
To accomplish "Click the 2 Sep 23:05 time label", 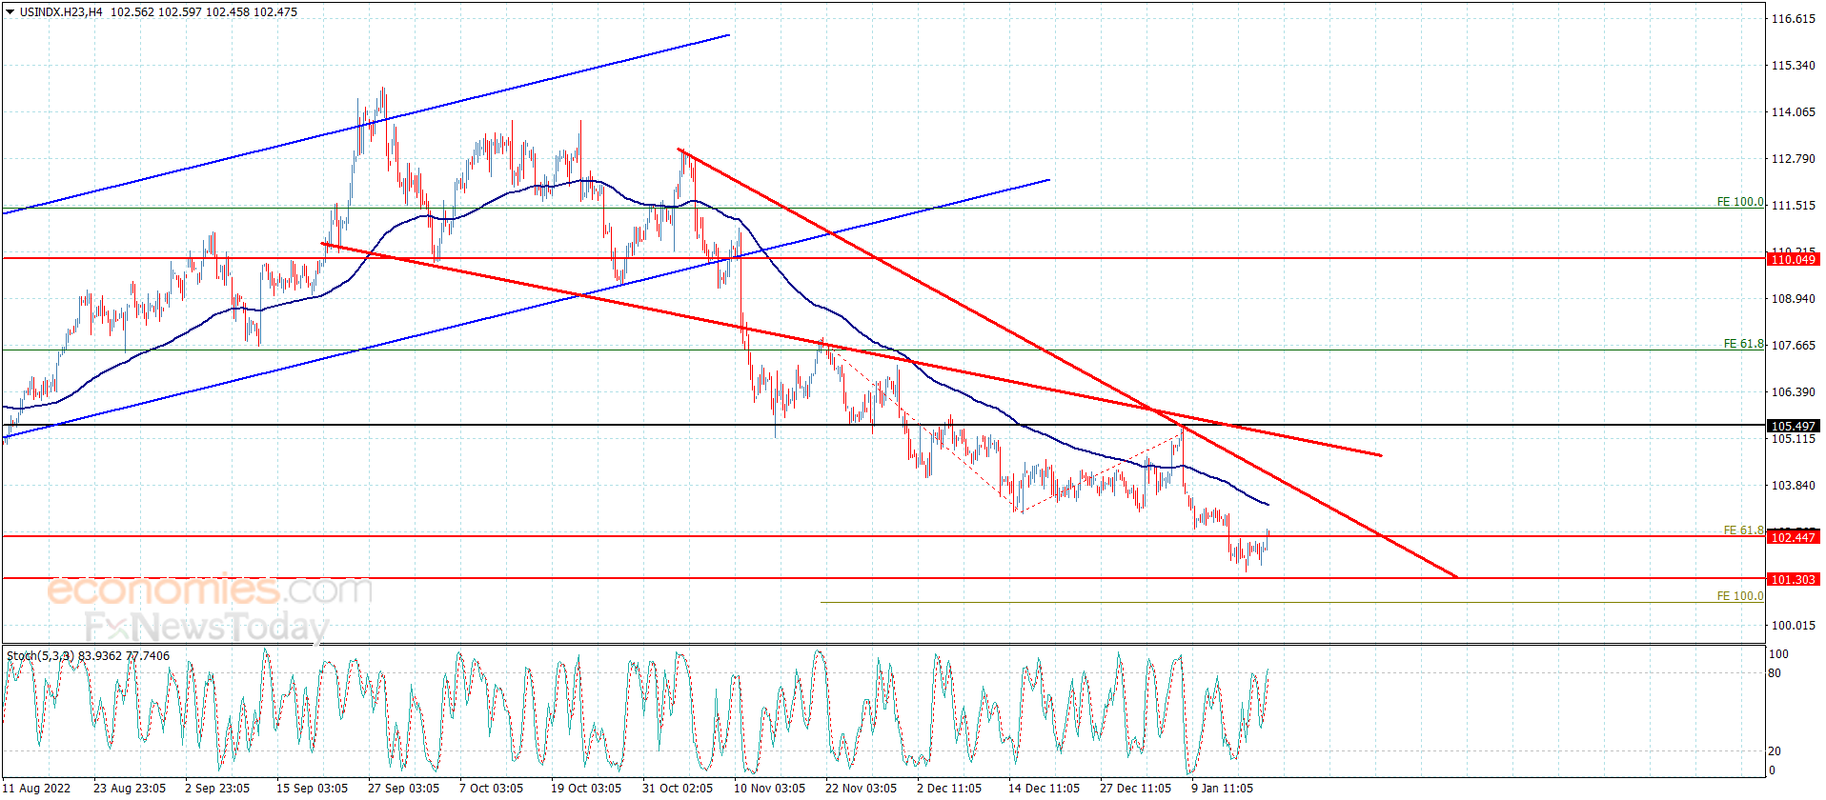I will pos(217,788).
